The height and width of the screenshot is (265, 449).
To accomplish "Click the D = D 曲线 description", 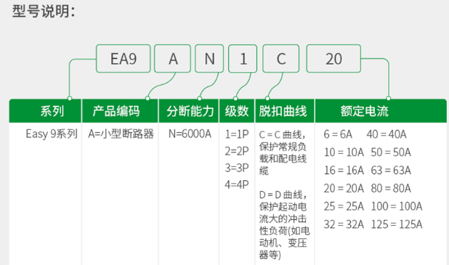I will point(285,224).
